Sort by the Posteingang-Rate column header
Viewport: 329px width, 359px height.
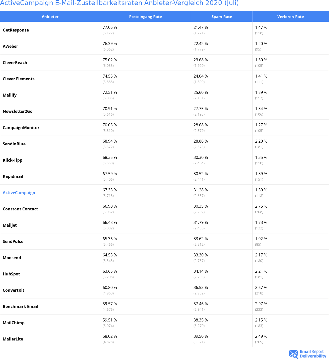click(145, 17)
